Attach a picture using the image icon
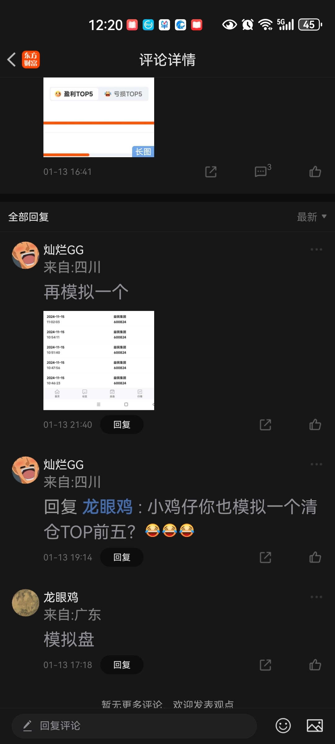 (315, 726)
